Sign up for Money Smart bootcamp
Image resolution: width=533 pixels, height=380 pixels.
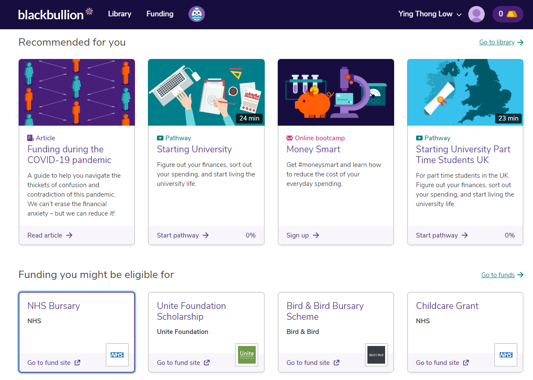point(303,235)
